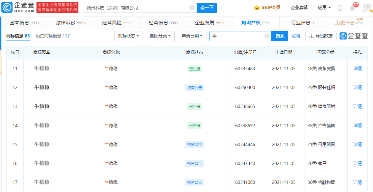Viewport: 373px width, 192px height.
Task: Expand the 国际分类 filter dropdown
Action: [160, 36]
